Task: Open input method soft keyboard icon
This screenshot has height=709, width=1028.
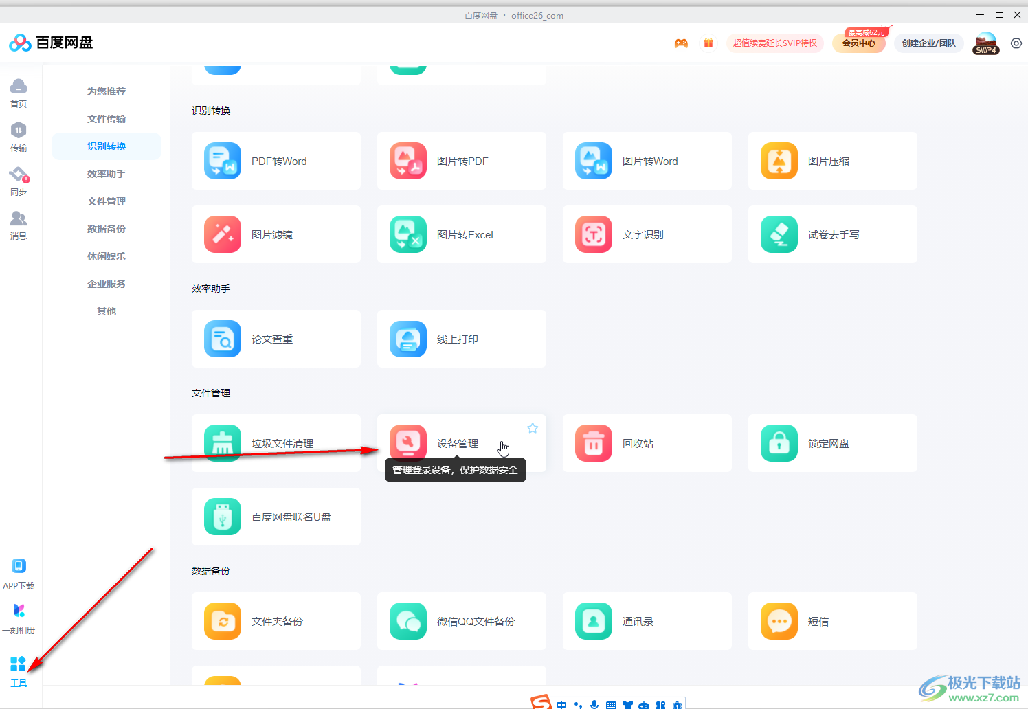Action: (x=611, y=706)
